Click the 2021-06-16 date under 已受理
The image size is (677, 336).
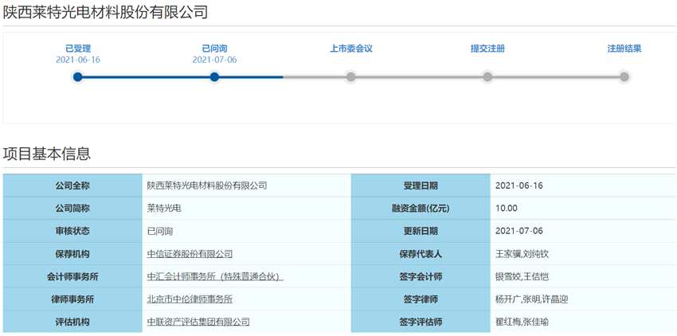click(78, 60)
